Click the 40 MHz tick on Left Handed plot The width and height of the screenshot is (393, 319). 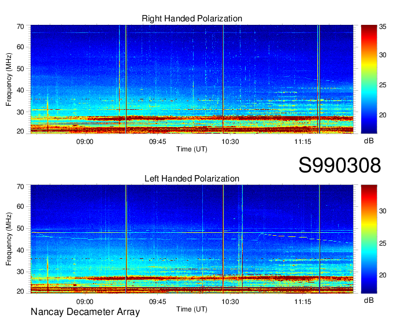20,250
